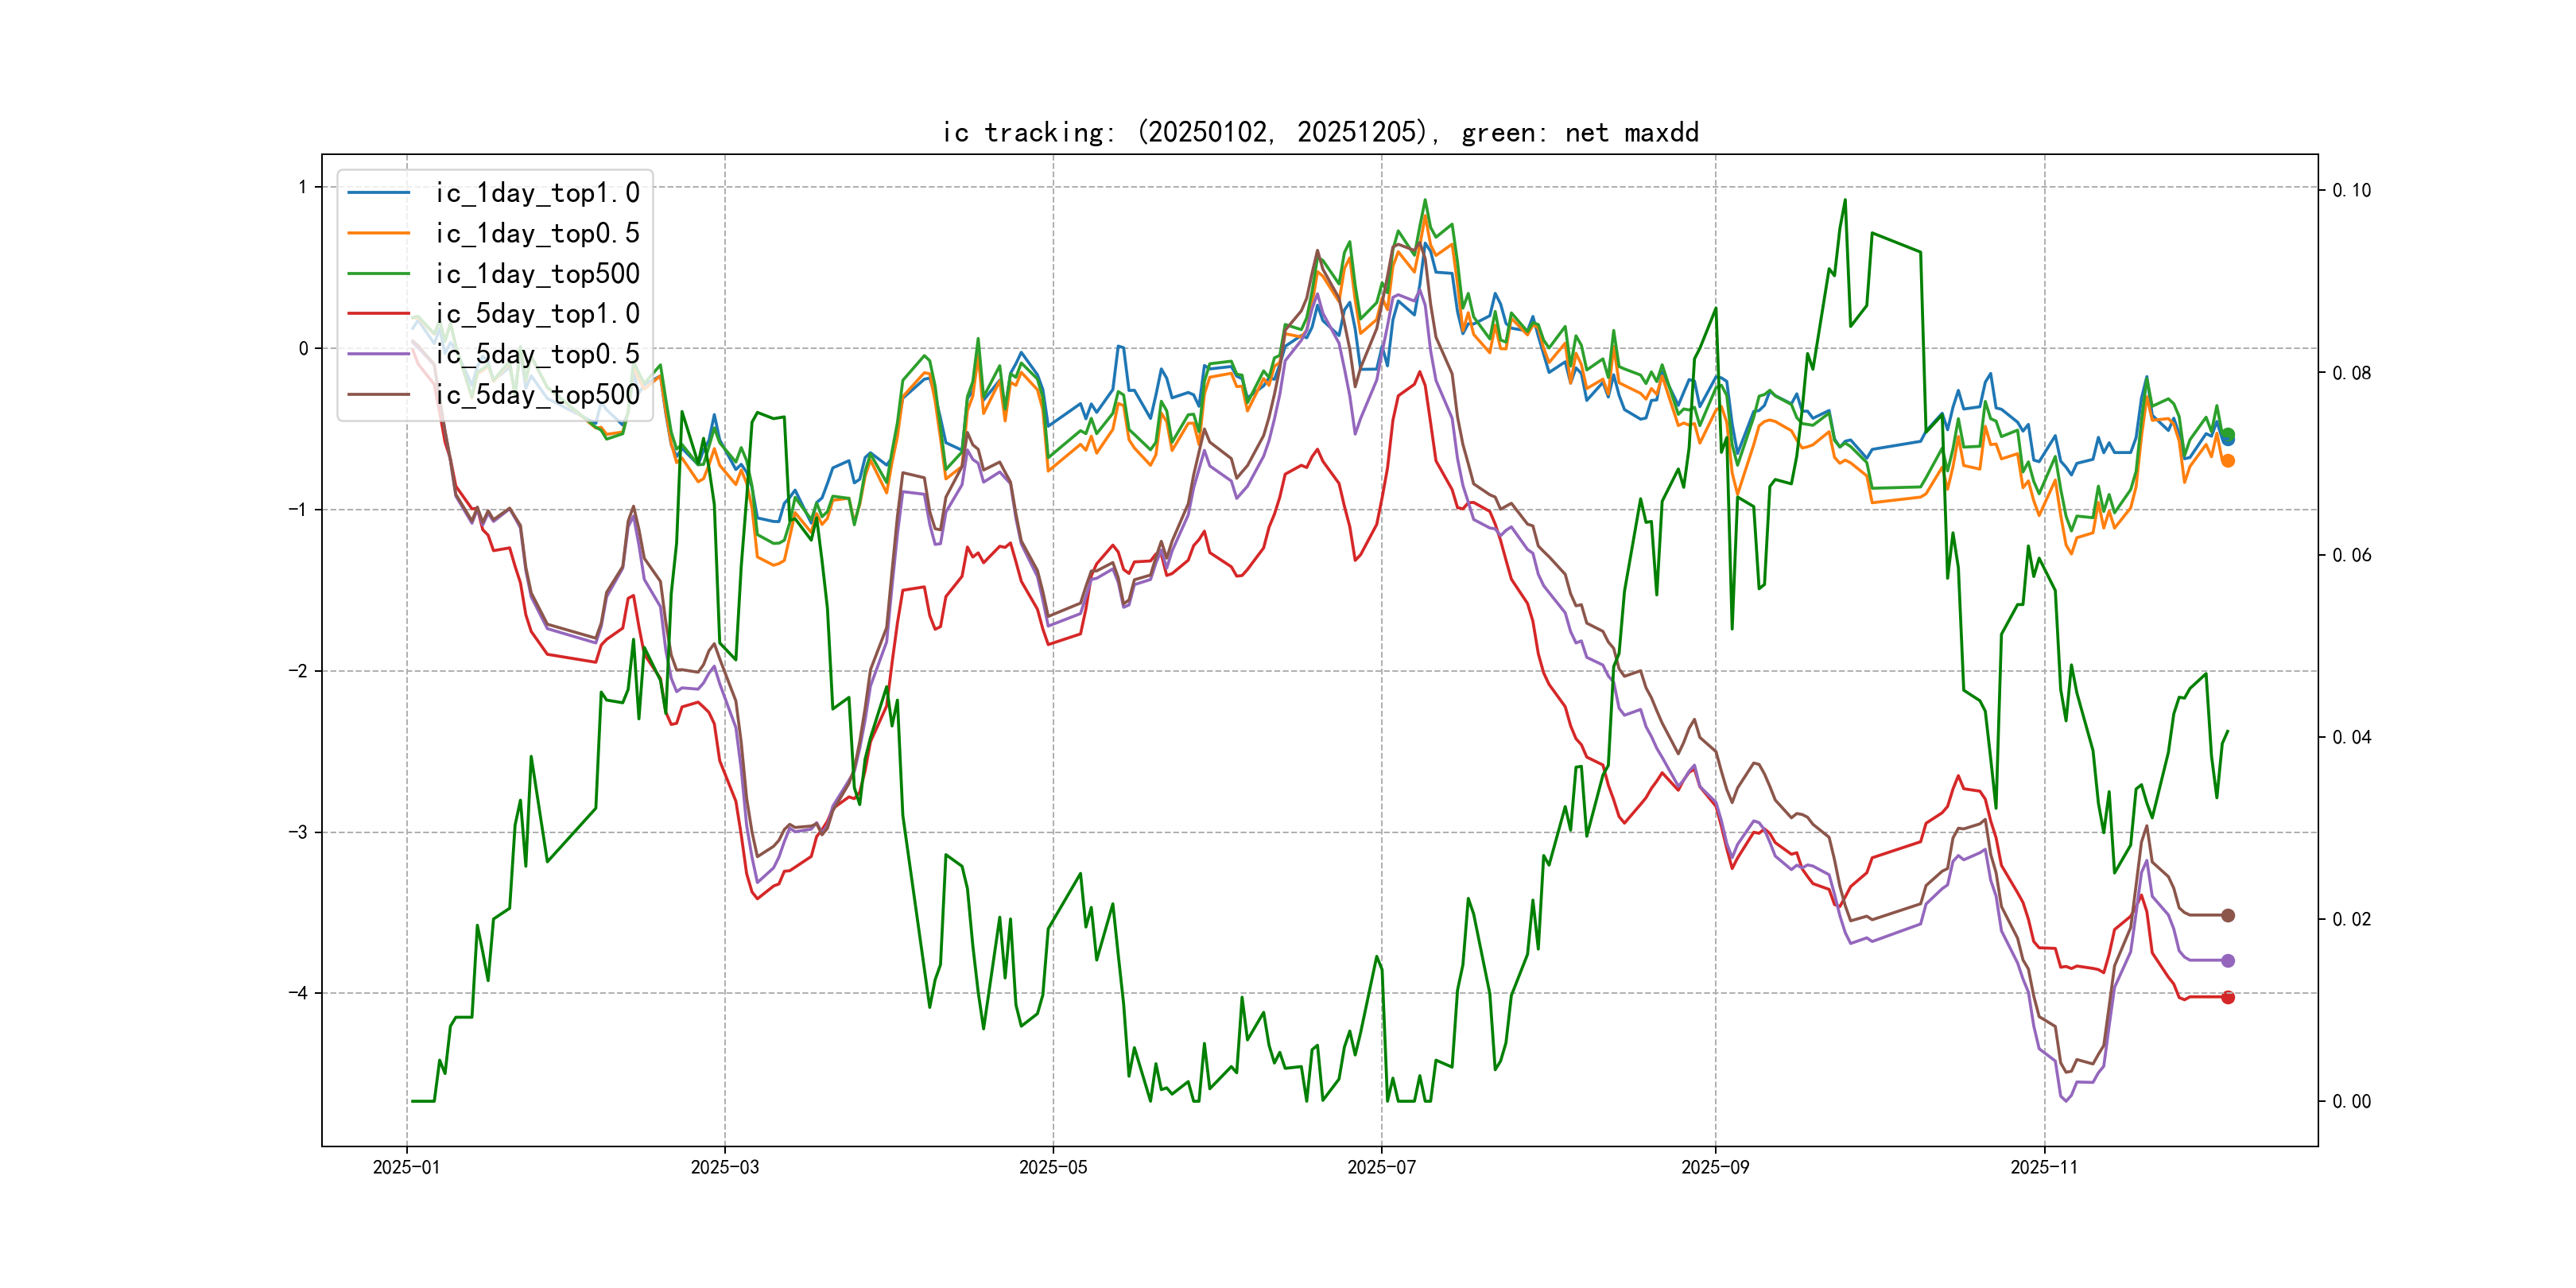Click the 2025-07 x-axis tick label
The width and height of the screenshot is (2576, 1288).
1381,1167
